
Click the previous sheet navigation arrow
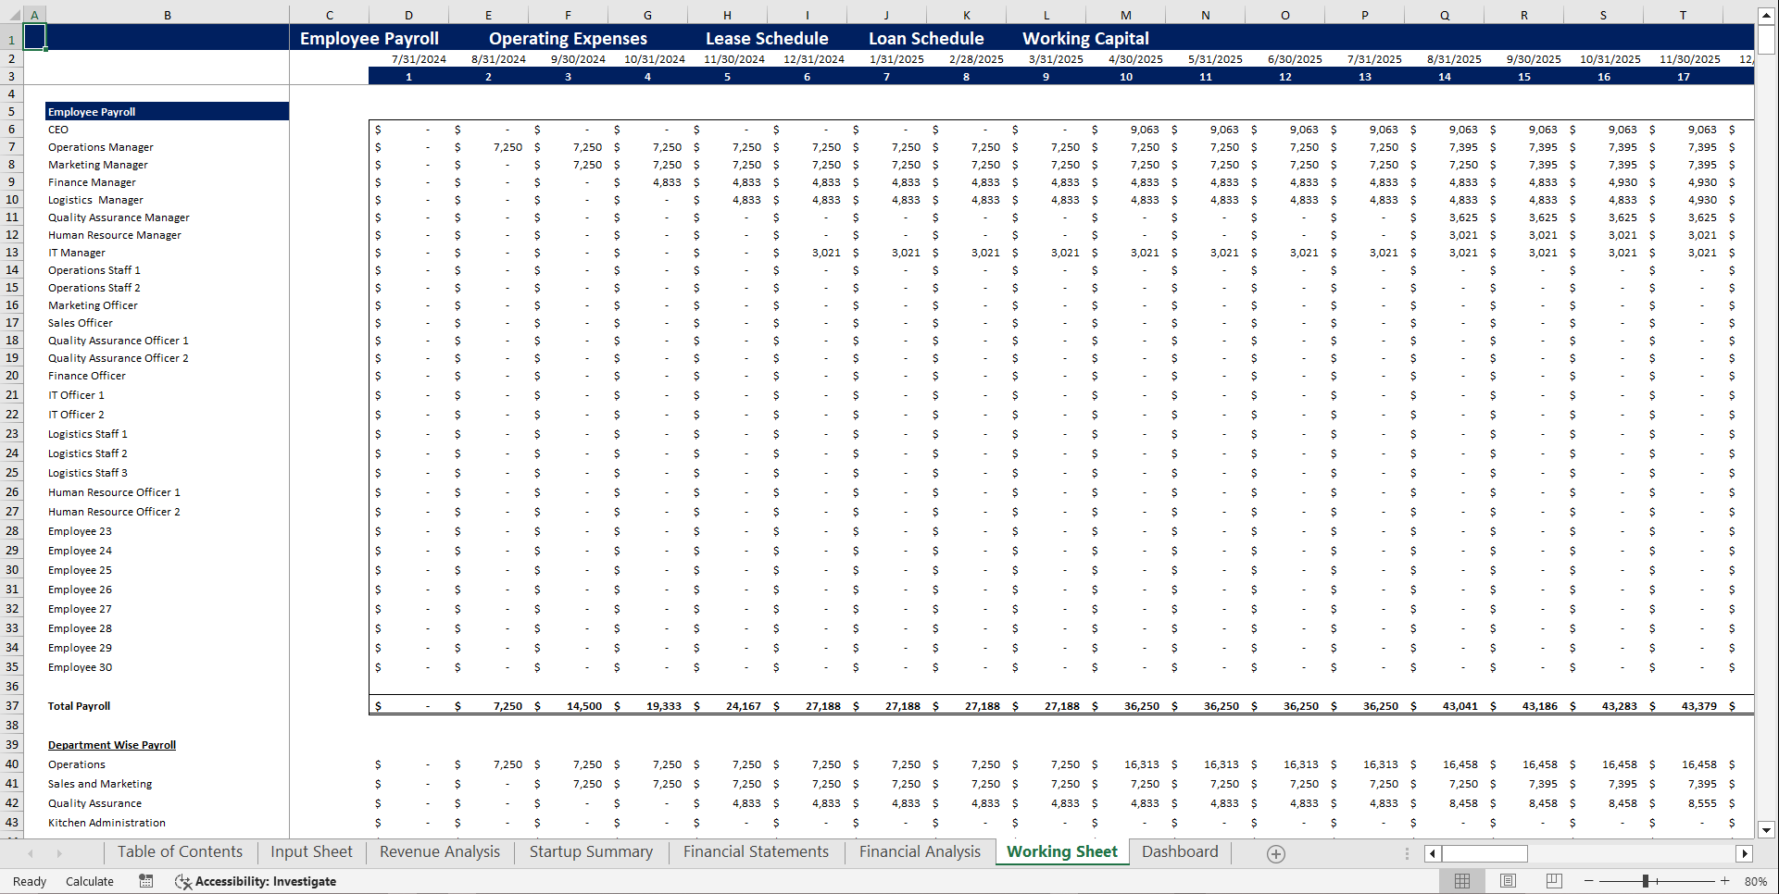(30, 853)
